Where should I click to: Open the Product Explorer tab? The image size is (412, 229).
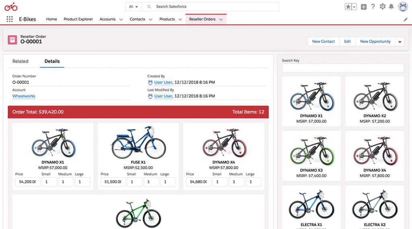78,19
